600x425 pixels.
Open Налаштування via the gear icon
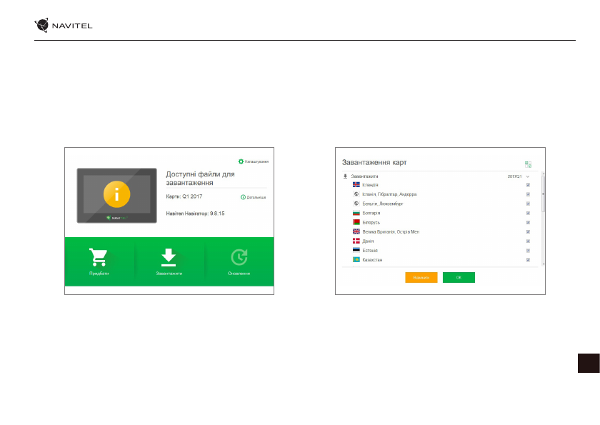click(x=241, y=161)
